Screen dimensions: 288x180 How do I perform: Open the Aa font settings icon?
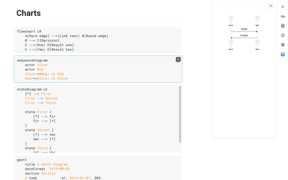click(x=283, y=16)
